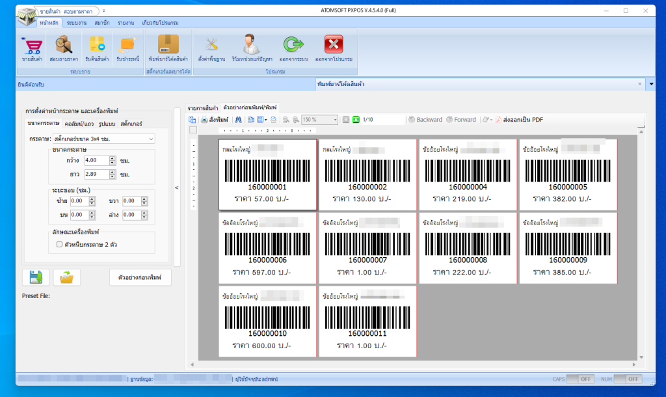Open ตั้งค่าพื้นฐาน settings tools icon

pos(211,46)
